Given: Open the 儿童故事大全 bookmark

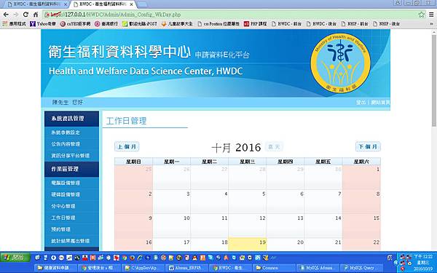Looking at the screenshot, I should [x=177, y=24].
